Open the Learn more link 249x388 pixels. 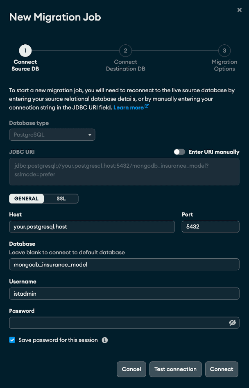pyautogui.click(x=128, y=107)
